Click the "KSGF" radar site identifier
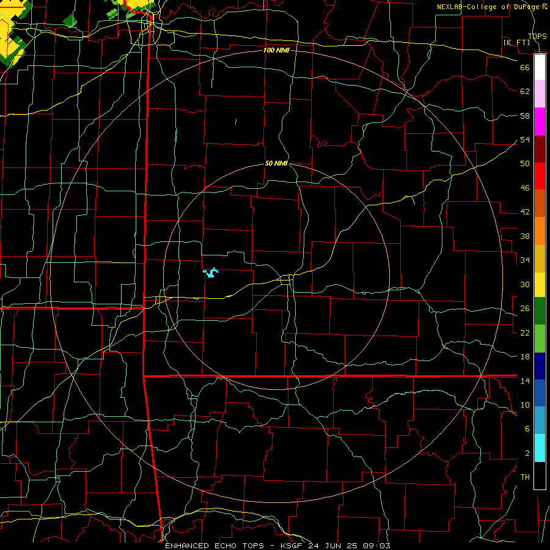The height and width of the screenshot is (550, 550). point(292,546)
